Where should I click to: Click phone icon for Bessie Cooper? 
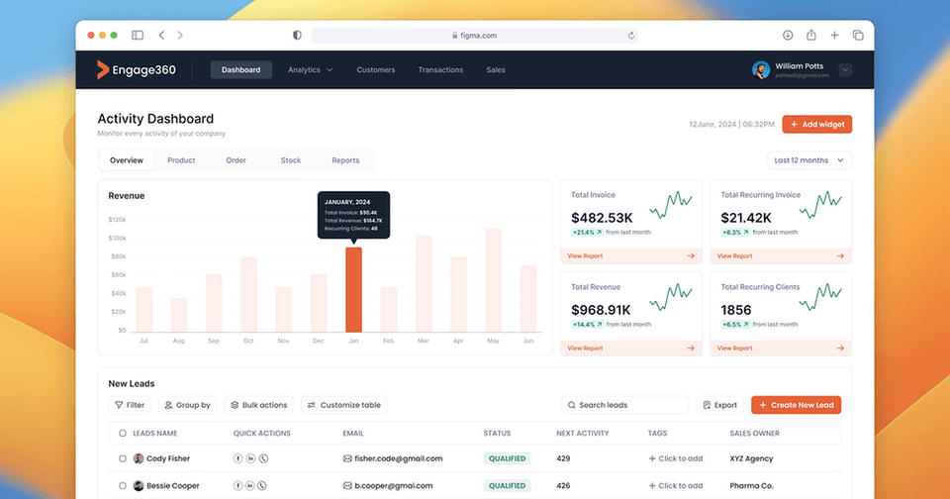262,486
